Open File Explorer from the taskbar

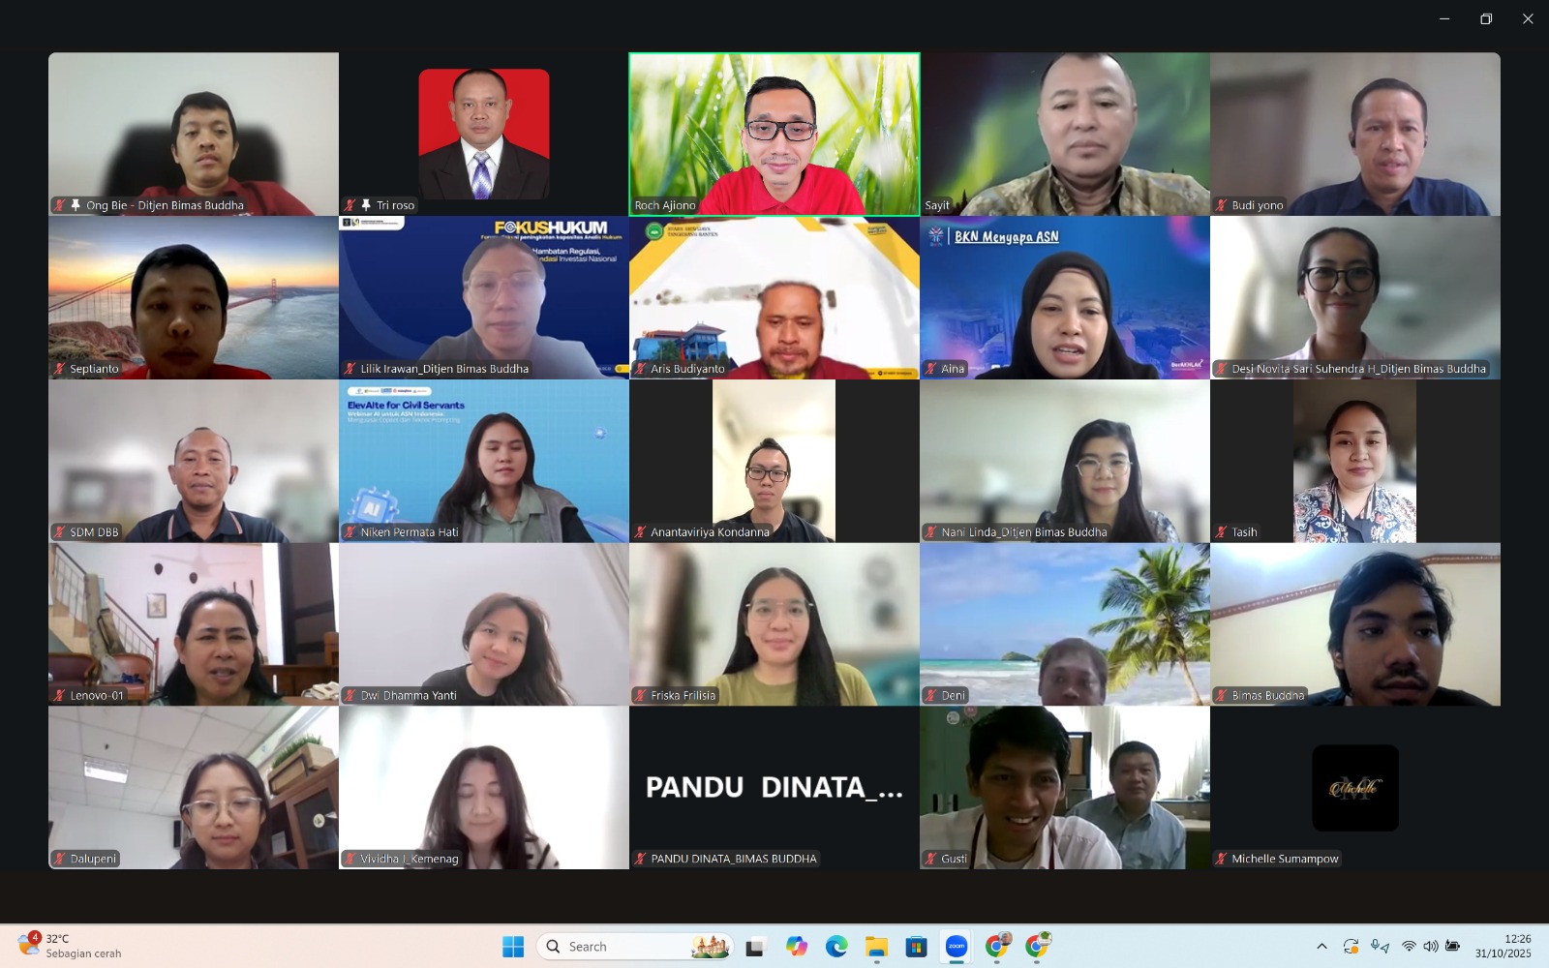(876, 947)
